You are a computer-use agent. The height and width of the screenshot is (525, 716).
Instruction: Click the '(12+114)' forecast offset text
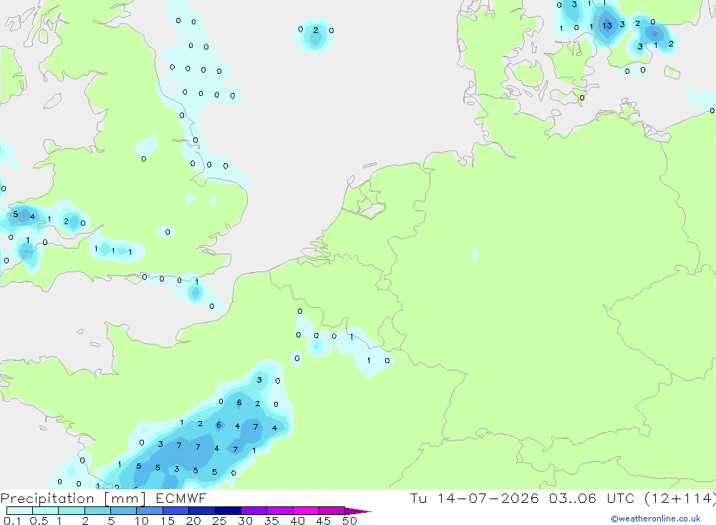680,498
